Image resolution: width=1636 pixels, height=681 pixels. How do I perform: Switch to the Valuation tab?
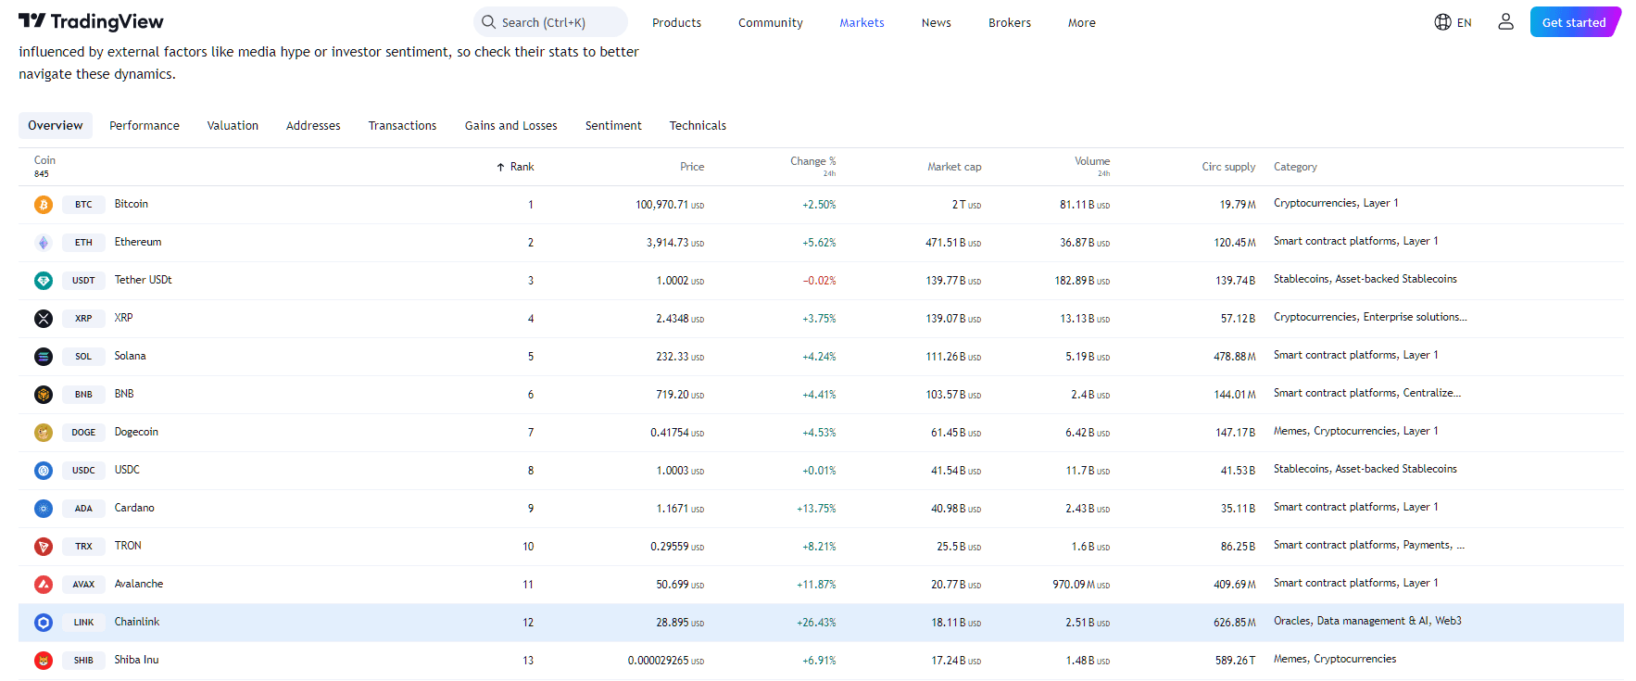[x=233, y=125]
